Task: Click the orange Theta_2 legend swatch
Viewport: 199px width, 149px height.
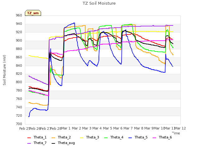Action: (53, 138)
